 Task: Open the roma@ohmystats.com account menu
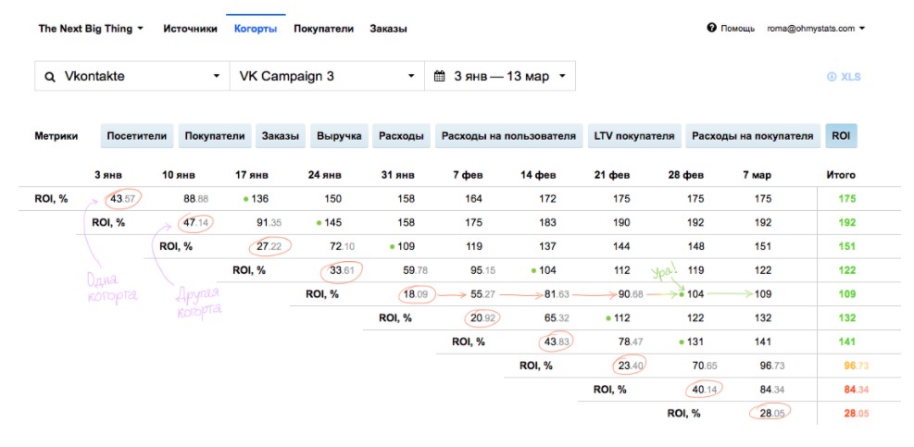tap(816, 28)
